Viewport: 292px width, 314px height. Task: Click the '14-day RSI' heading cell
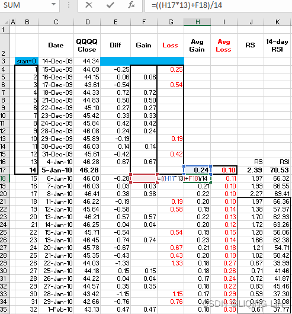click(x=277, y=45)
